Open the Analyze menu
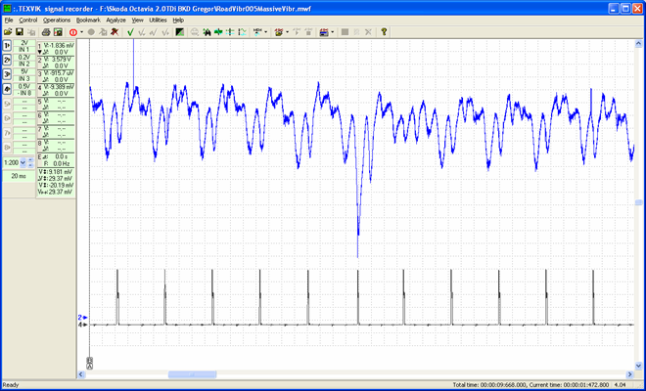The image size is (646, 391). (x=115, y=20)
